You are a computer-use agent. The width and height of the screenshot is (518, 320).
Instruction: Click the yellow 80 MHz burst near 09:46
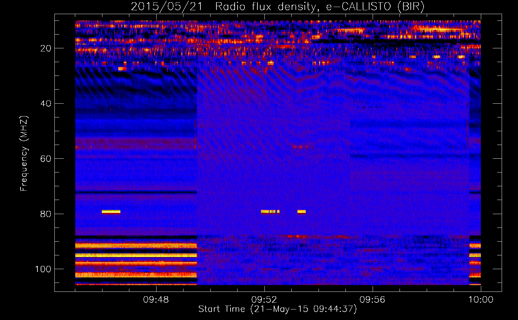click(x=111, y=212)
